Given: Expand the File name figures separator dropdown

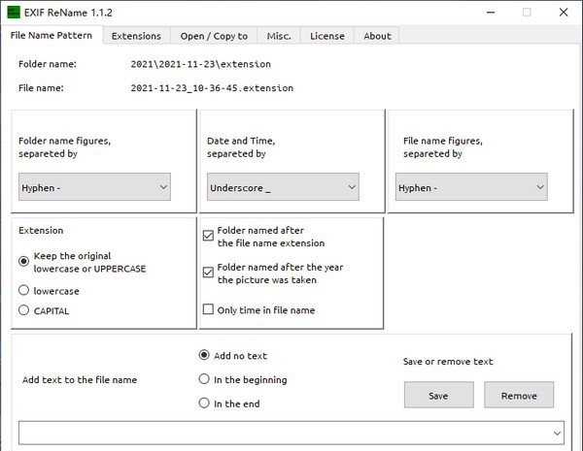Looking at the screenshot, I should tap(471, 187).
